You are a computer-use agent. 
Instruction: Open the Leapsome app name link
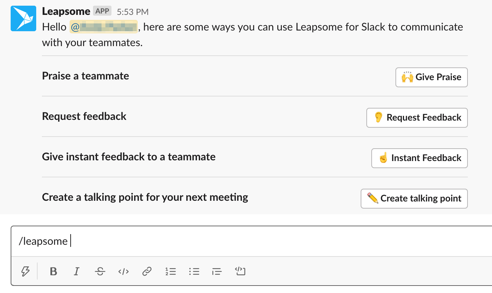[x=66, y=11]
